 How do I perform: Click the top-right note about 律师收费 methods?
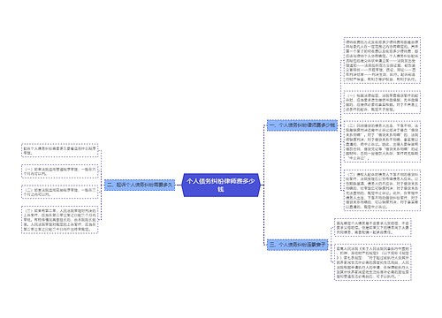click(x=382, y=60)
